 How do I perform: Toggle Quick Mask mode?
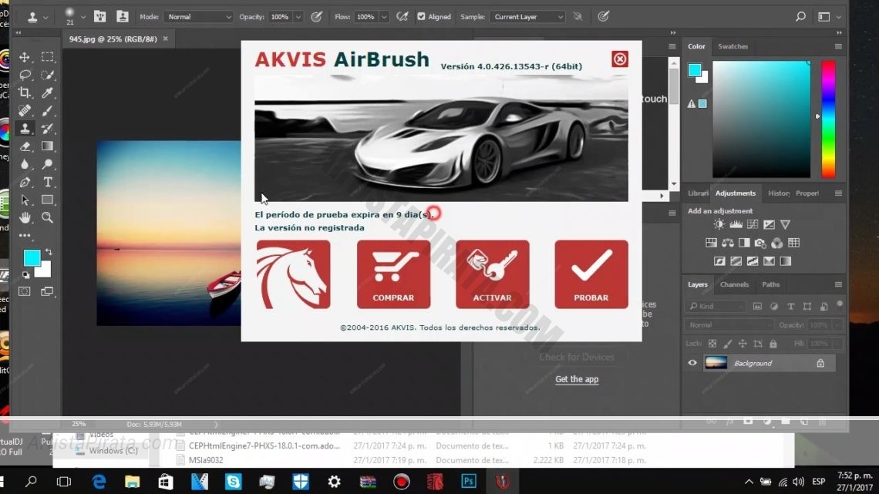coord(25,291)
